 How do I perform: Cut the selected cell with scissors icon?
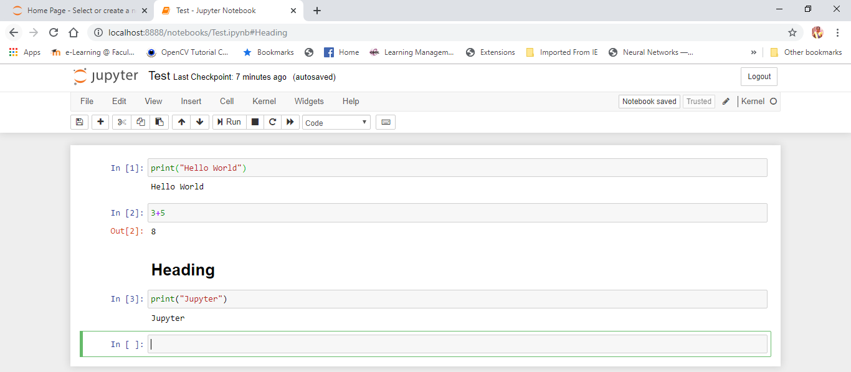pos(121,122)
